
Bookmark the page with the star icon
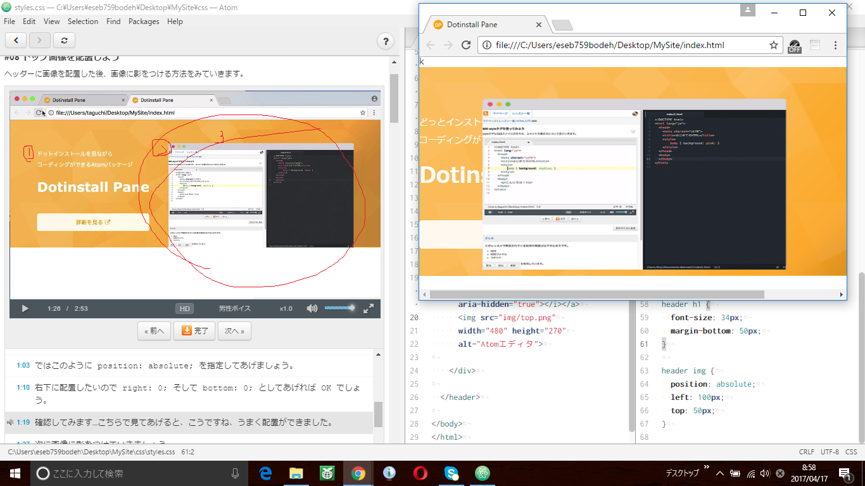tap(773, 45)
